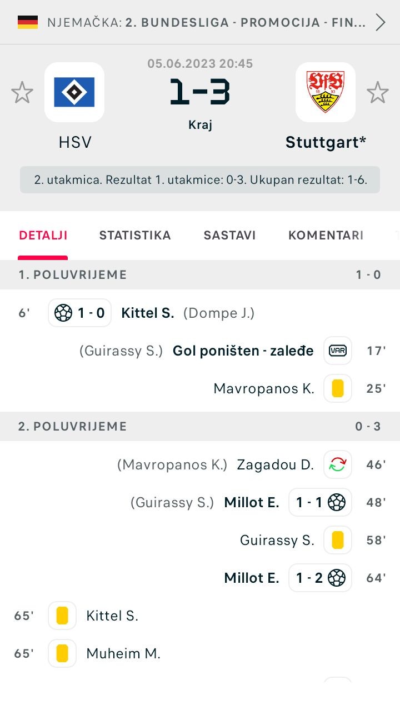Open the KOMENTARI tab

tap(326, 235)
